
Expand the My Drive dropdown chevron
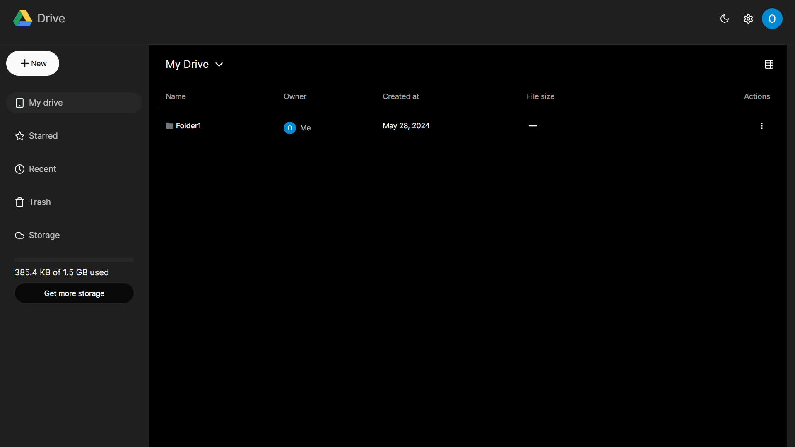[219, 65]
